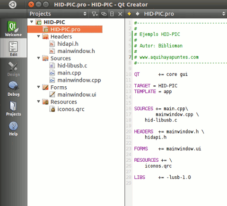
Task: Switch to Edit mode
Action: (x=13, y=48)
